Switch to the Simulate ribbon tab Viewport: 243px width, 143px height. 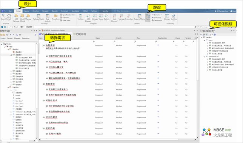coord(45,11)
